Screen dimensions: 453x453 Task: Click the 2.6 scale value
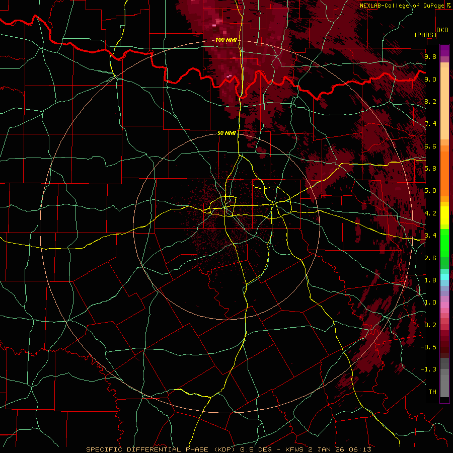point(430,258)
